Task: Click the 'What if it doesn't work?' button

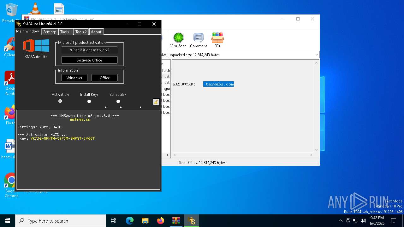Action: tap(90, 50)
